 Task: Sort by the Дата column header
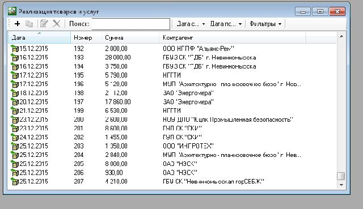pyautogui.click(x=39, y=37)
